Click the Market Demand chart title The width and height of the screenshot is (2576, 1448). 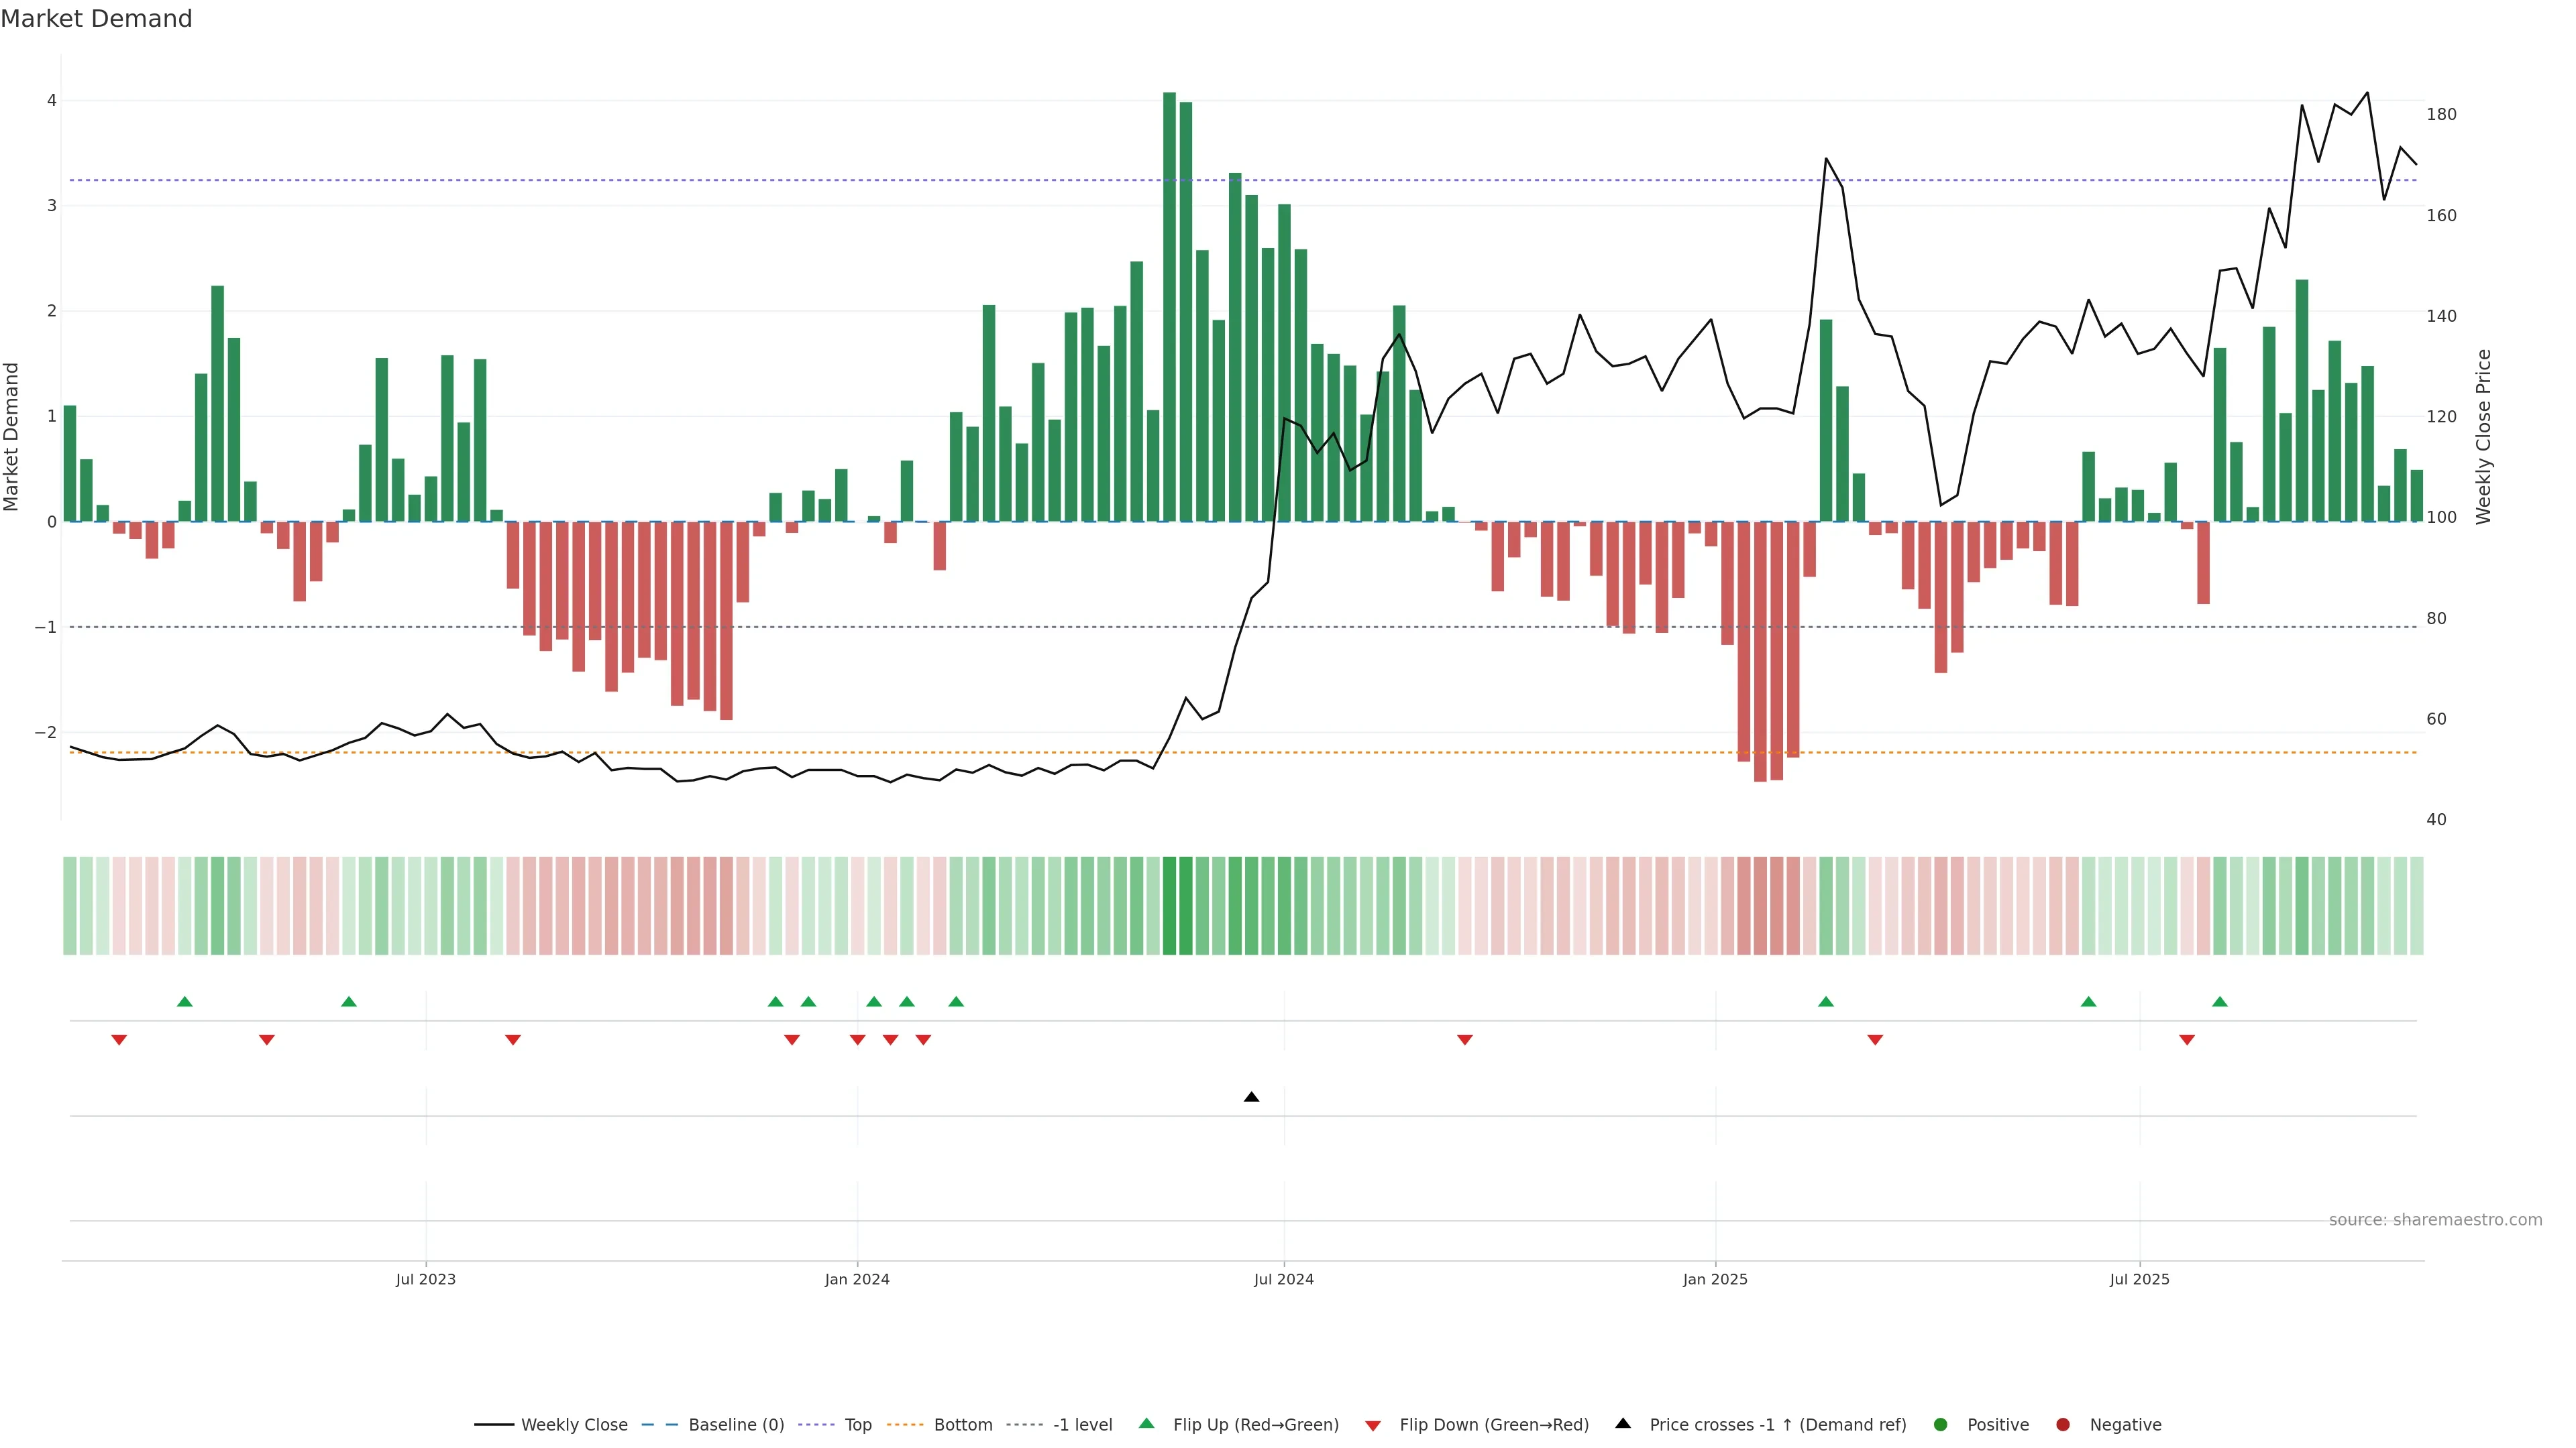pyautogui.click(x=96, y=19)
